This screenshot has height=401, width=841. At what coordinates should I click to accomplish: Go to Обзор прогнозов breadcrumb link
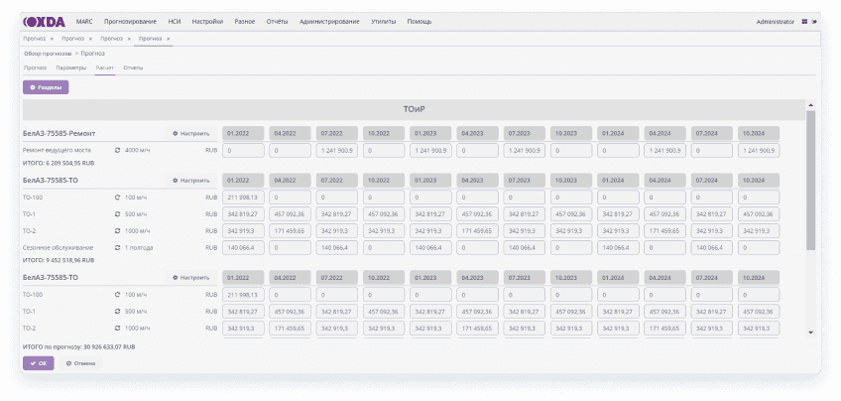(x=48, y=54)
